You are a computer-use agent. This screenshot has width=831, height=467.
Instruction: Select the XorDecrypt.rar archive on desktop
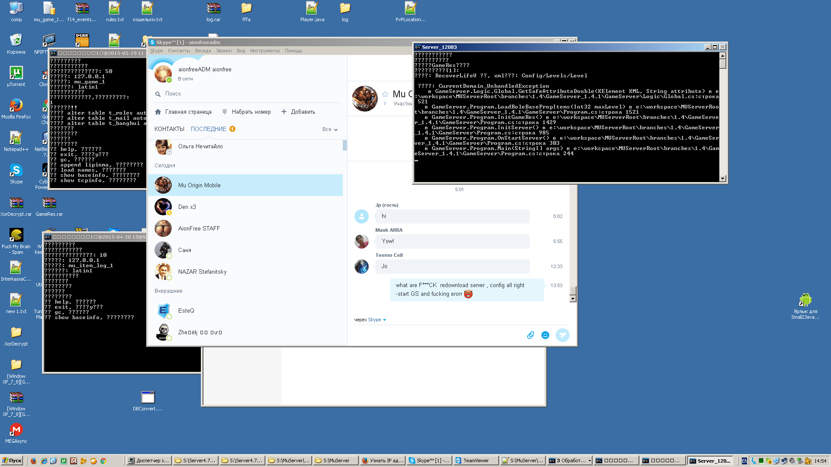click(x=16, y=206)
